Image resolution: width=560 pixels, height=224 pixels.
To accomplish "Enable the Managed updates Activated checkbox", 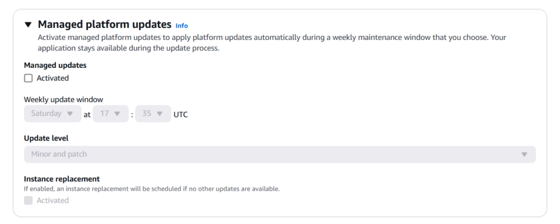I will click(x=28, y=78).
